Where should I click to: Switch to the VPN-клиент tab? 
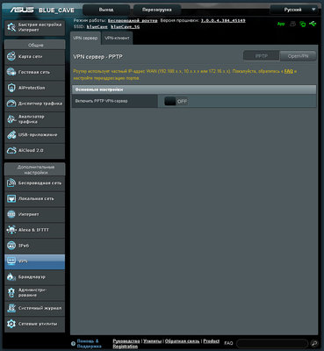coord(117,38)
